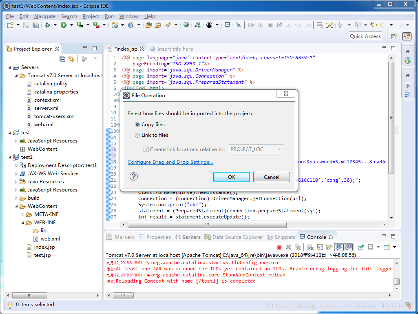Click Display Selected Console monitor icon

pos(371,247)
